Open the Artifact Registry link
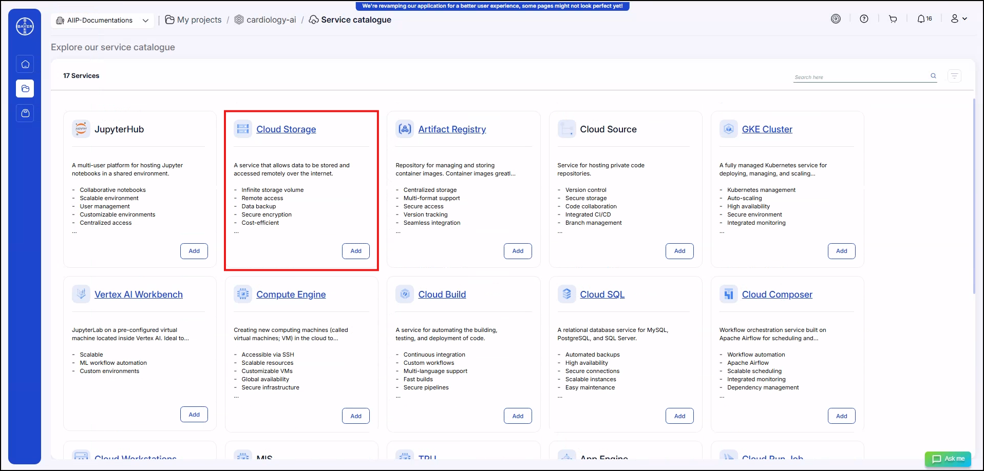The image size is (984, 471). point(452,129)
